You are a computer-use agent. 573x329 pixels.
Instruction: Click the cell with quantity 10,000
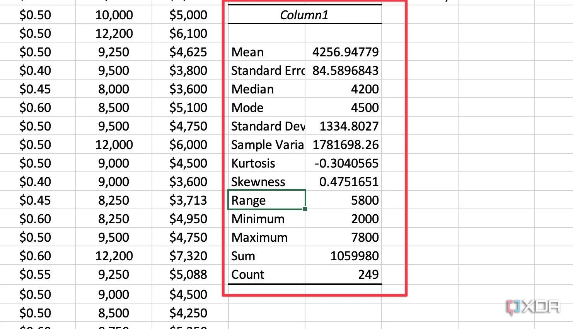(114, 15)
